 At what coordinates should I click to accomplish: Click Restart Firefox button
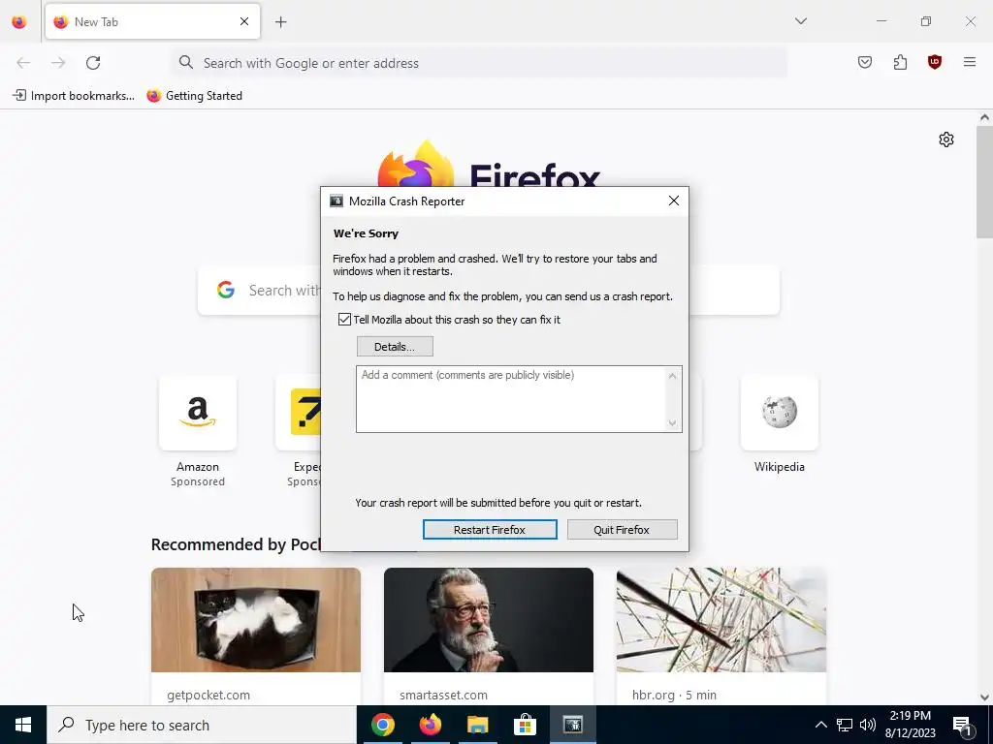[490, 530]
